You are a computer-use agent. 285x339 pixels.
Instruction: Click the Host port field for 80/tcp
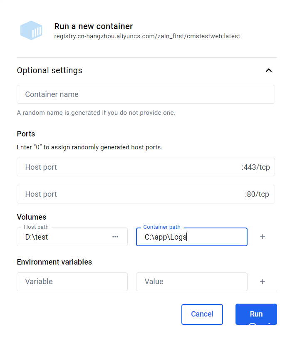146,194
